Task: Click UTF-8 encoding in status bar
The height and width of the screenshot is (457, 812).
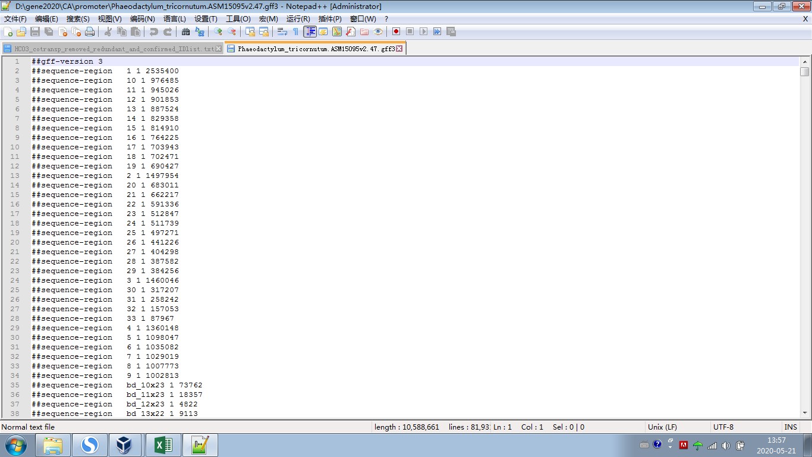Action: tap(723, 427)
